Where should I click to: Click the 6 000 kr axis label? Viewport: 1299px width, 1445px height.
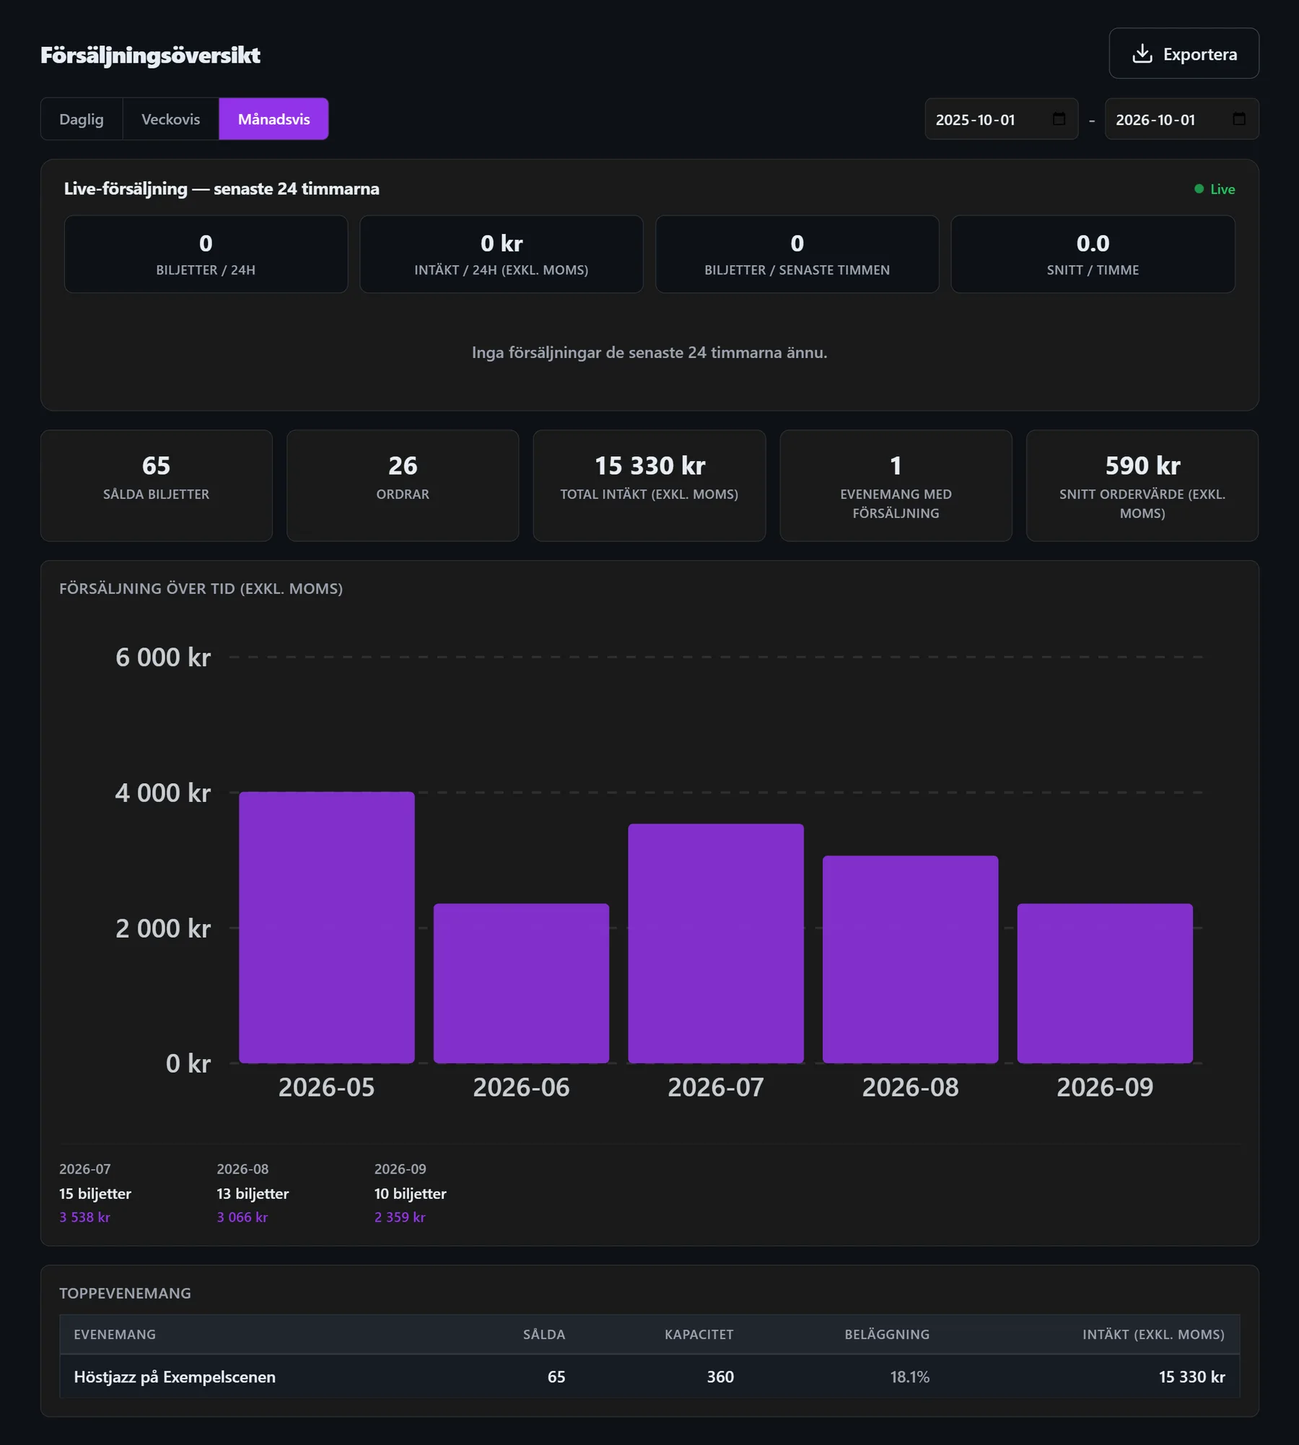(x=163, y=657)
